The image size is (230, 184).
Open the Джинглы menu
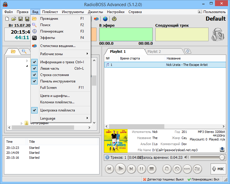click(x=95, y=12)
